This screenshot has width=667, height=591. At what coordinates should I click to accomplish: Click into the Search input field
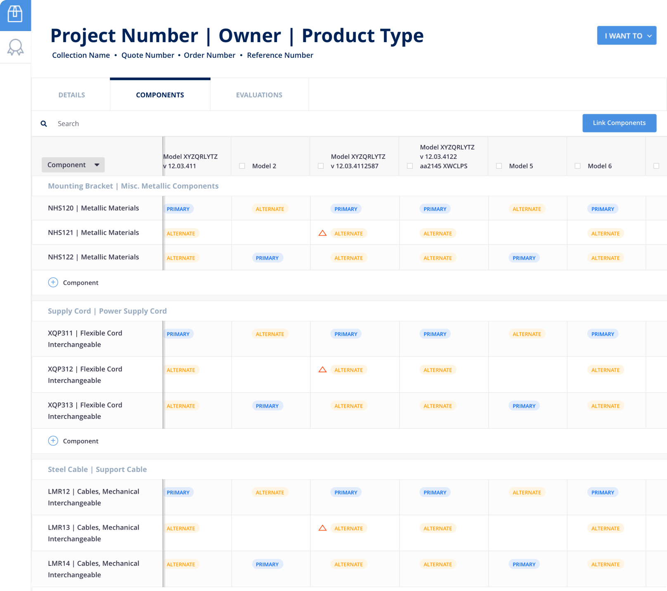pos(248,124)
